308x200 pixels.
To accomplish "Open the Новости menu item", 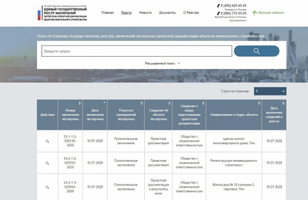I will coord(145,13).
